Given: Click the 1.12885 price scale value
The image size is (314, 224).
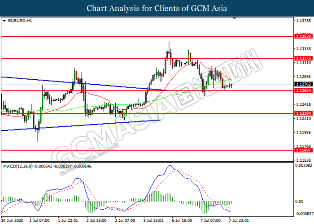Looking at the screenshot, I should point(304,77).
